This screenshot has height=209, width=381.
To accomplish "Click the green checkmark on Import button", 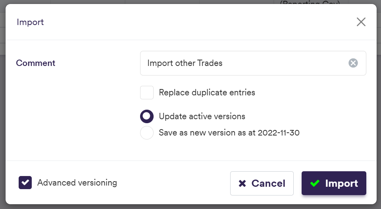I will [x=315, y=183].
